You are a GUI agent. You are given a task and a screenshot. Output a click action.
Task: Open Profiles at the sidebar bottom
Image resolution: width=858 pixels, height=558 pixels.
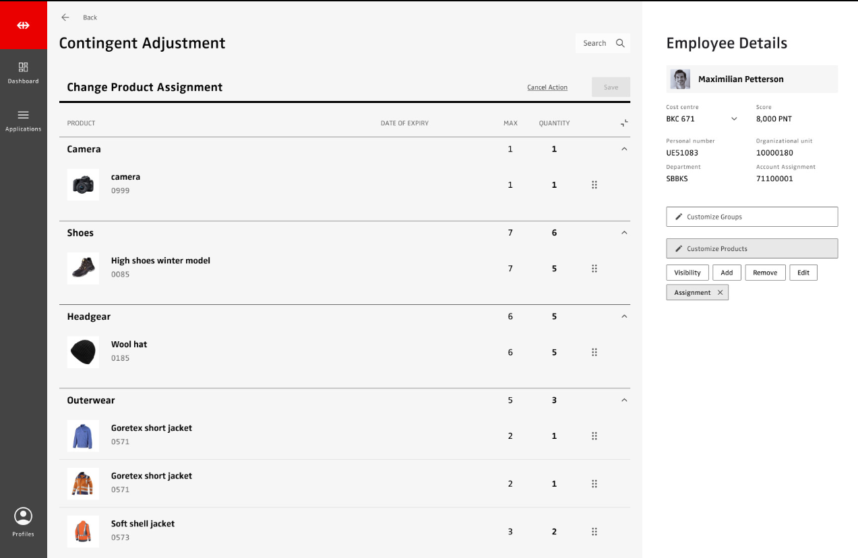point(24,522)
